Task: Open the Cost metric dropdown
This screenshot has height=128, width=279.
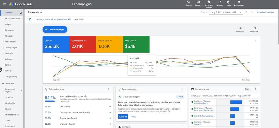Action: coord(48,41)
